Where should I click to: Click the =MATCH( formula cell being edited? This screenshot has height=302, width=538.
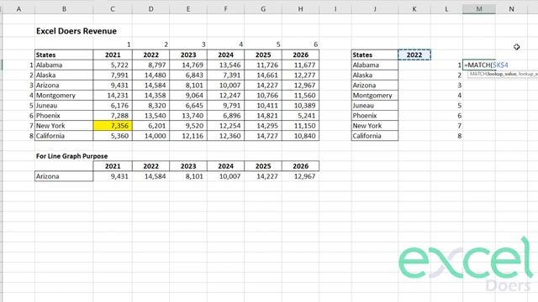[x=479, y=65]
